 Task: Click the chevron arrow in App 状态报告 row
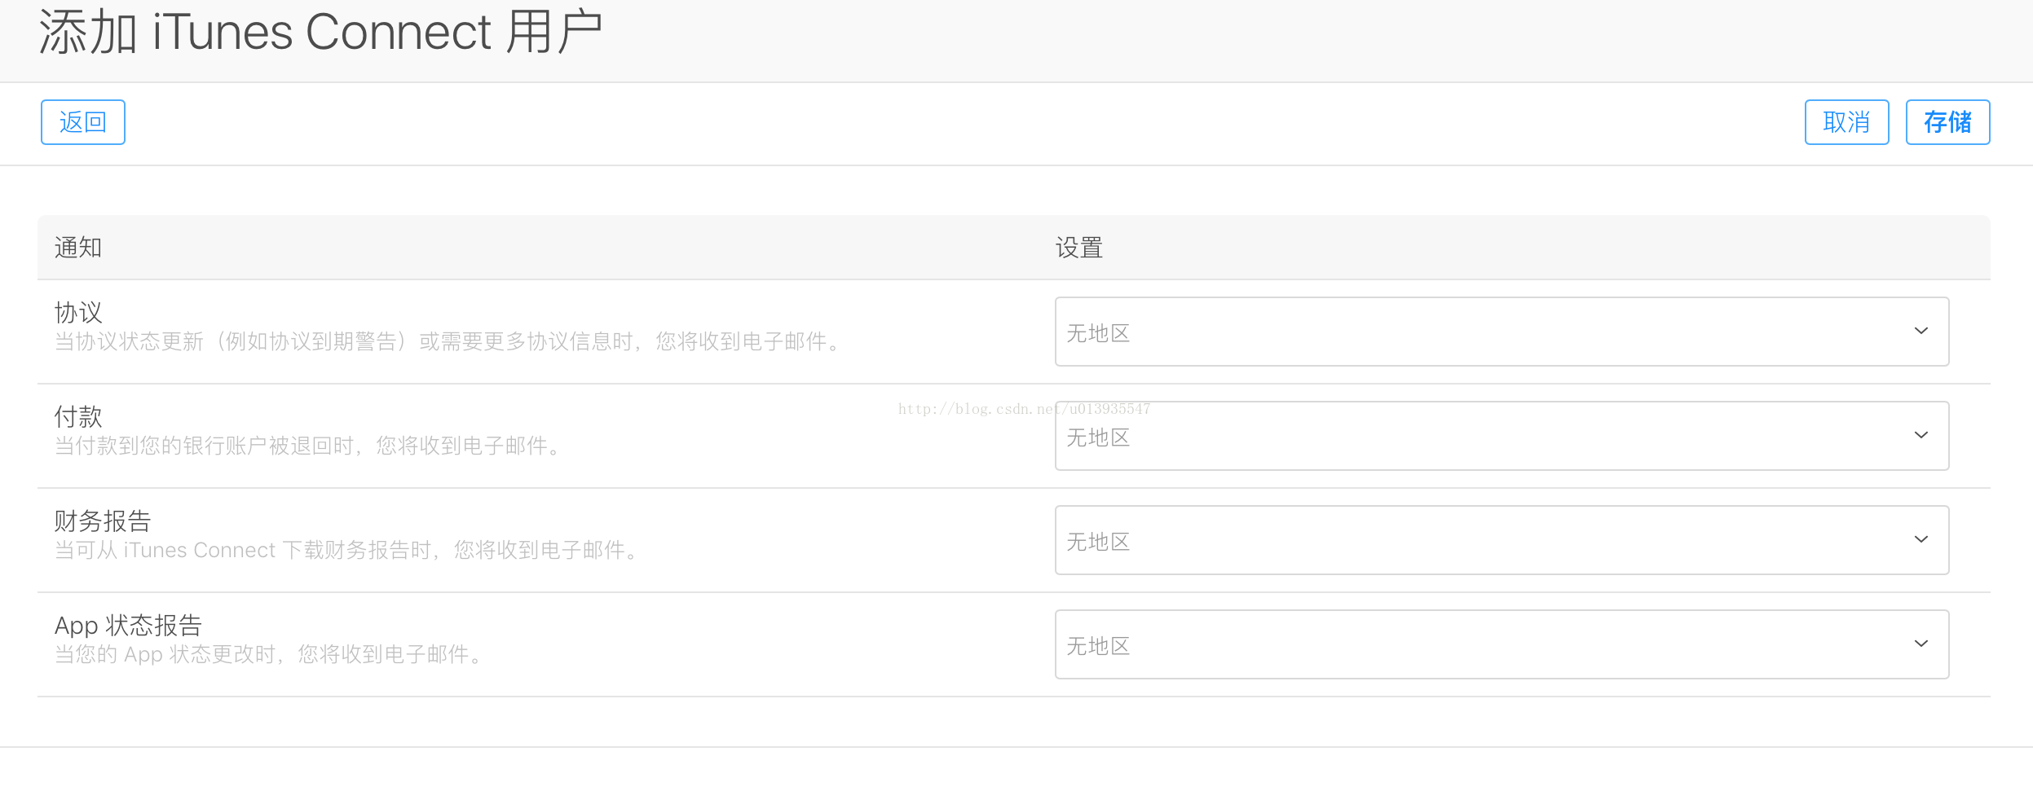coord(1921,644)
